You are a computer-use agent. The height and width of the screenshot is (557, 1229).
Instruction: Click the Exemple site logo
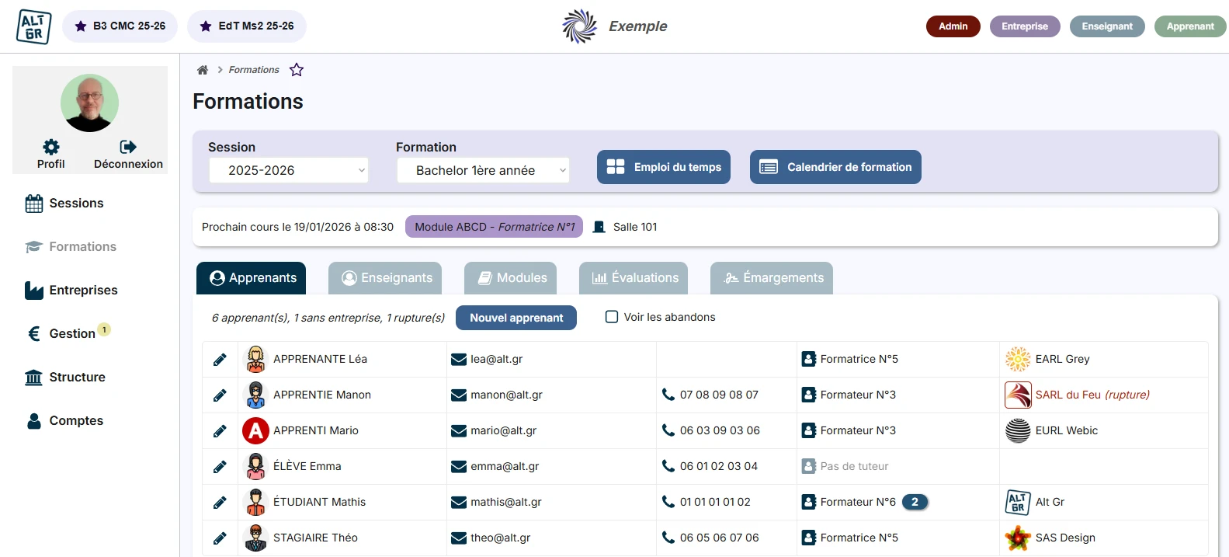(580, 26)
